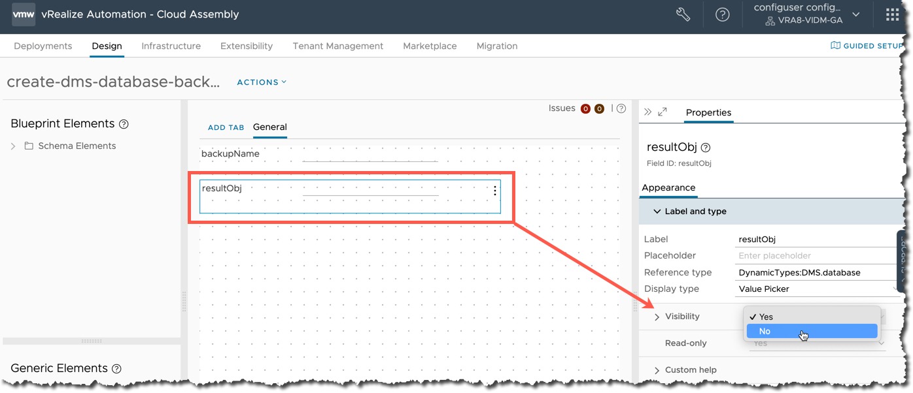Select the General form tab
Image resolution: width=913 pixels, height=393 pixels.
270,127
